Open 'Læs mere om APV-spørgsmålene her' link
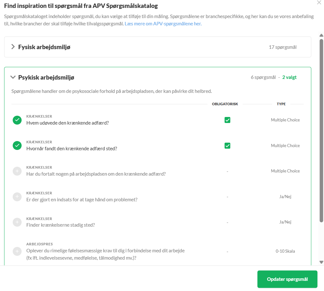The width and height of the screenshot is (324, 291). [x=163, y=24]
